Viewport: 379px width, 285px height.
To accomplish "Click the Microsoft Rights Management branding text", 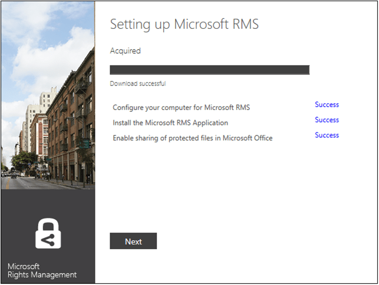I will click(42, 271).
